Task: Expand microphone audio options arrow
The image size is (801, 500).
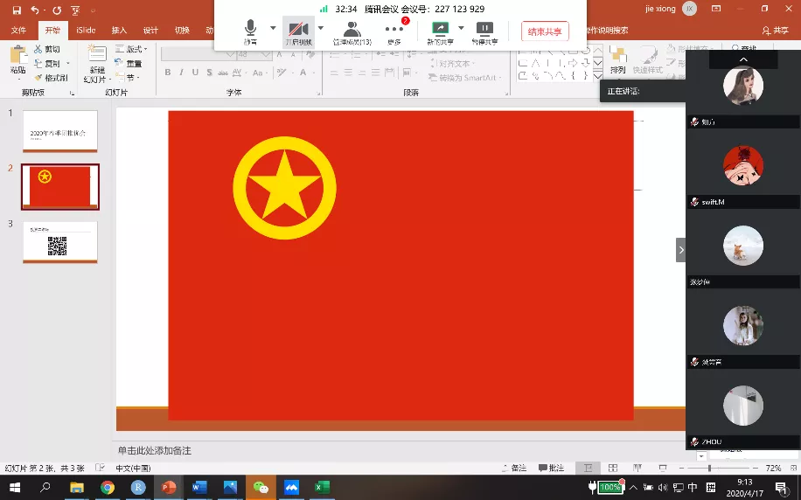Action: (x=273, y=28)
